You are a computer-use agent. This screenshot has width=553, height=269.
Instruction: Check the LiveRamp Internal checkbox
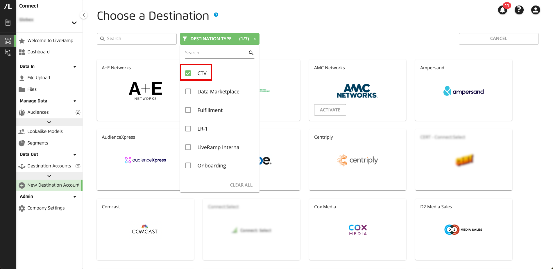click(188, 147)
